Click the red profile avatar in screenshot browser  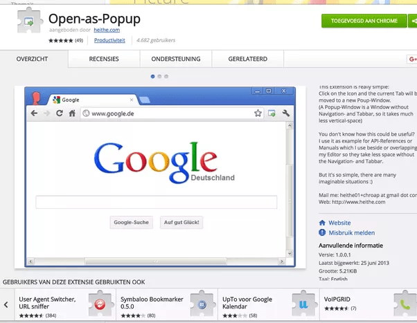click(36, 98)
